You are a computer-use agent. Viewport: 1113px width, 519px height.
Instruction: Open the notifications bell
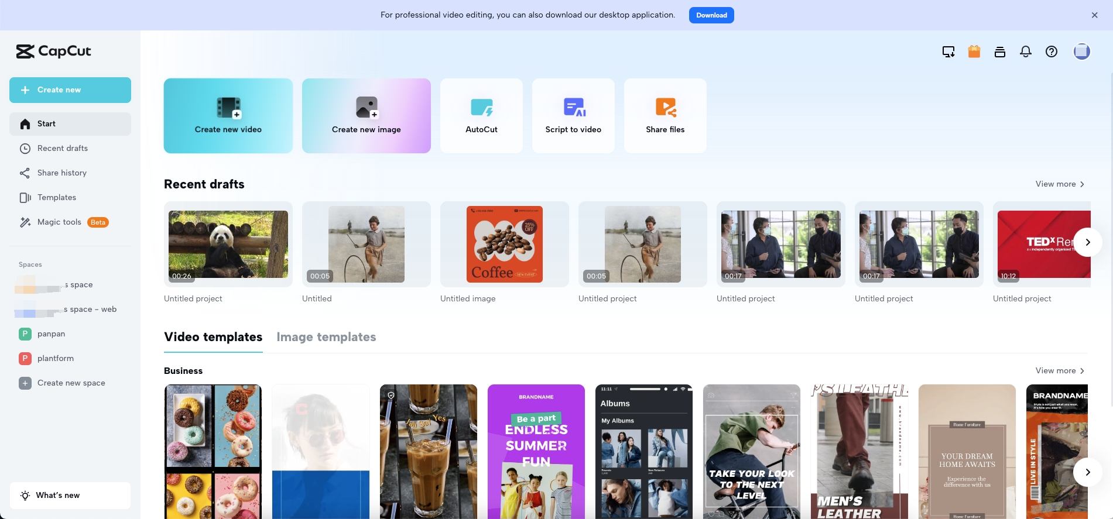coord(1026,52)
